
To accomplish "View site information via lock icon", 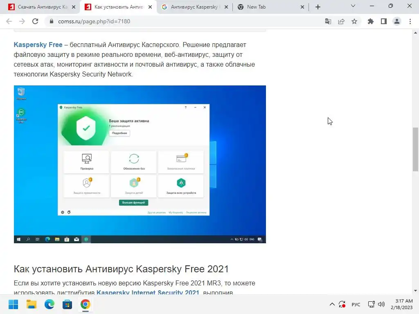I will 52,21.
